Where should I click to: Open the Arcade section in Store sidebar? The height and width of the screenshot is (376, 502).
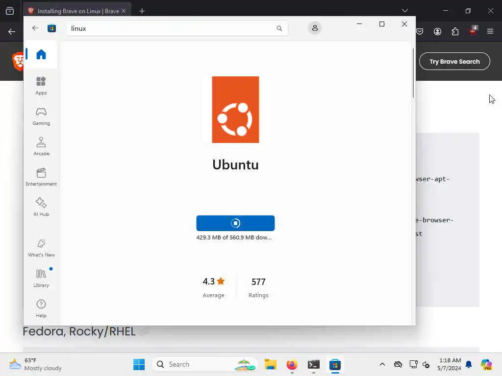click(x=41, y=147)
